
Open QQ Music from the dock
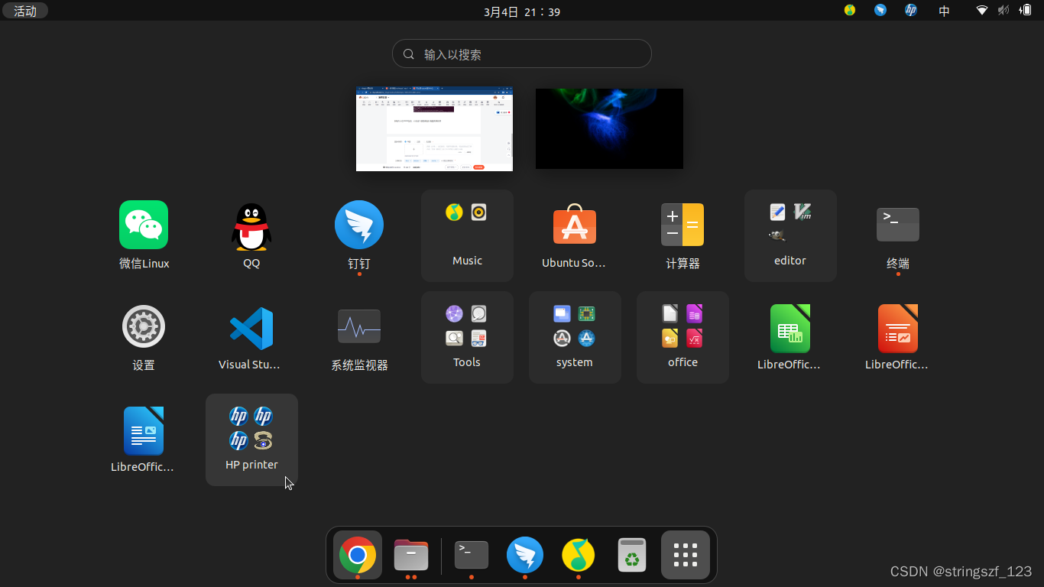point(579,555)
